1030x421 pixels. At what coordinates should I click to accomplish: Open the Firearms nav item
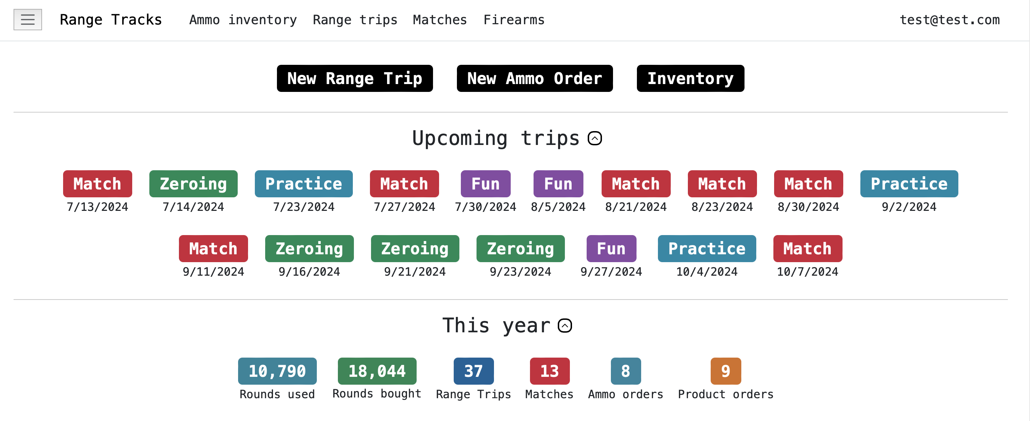514,20
